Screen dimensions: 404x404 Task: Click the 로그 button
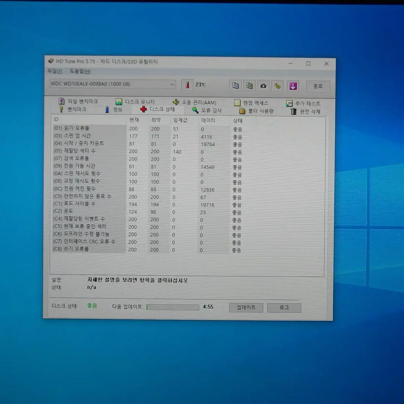tap(284, 307)
